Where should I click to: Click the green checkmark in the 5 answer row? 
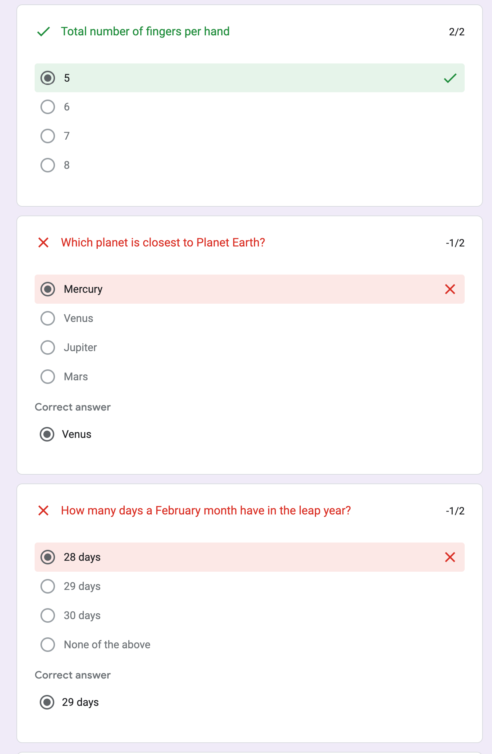pos(450,78)
